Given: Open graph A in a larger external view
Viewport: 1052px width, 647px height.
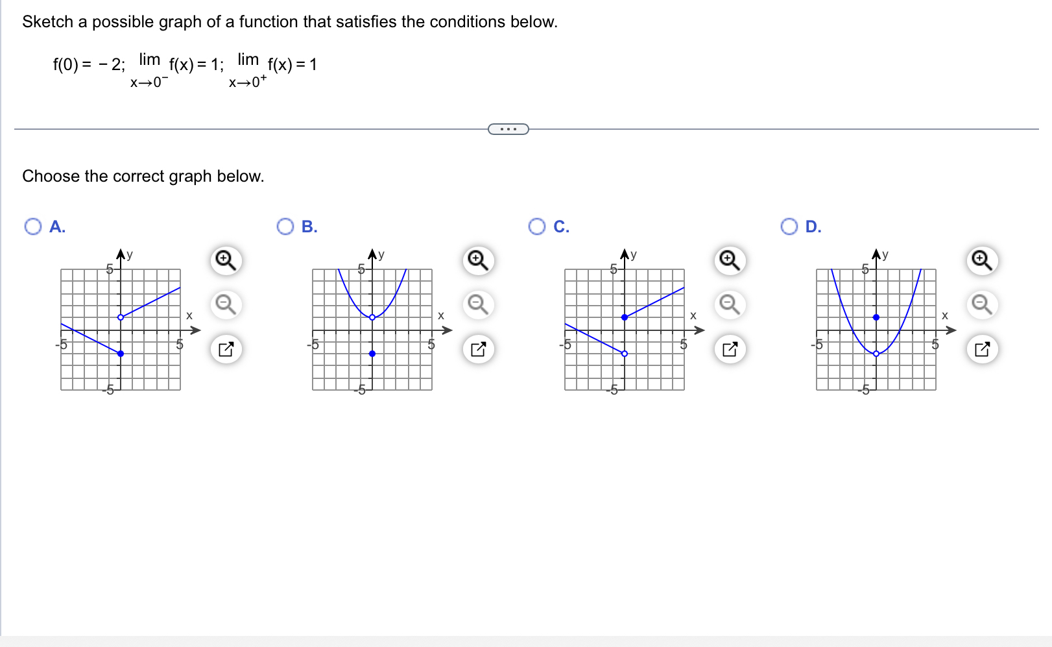Looking at the screenshot, I should pyautogui.click(x=226, y=349).
